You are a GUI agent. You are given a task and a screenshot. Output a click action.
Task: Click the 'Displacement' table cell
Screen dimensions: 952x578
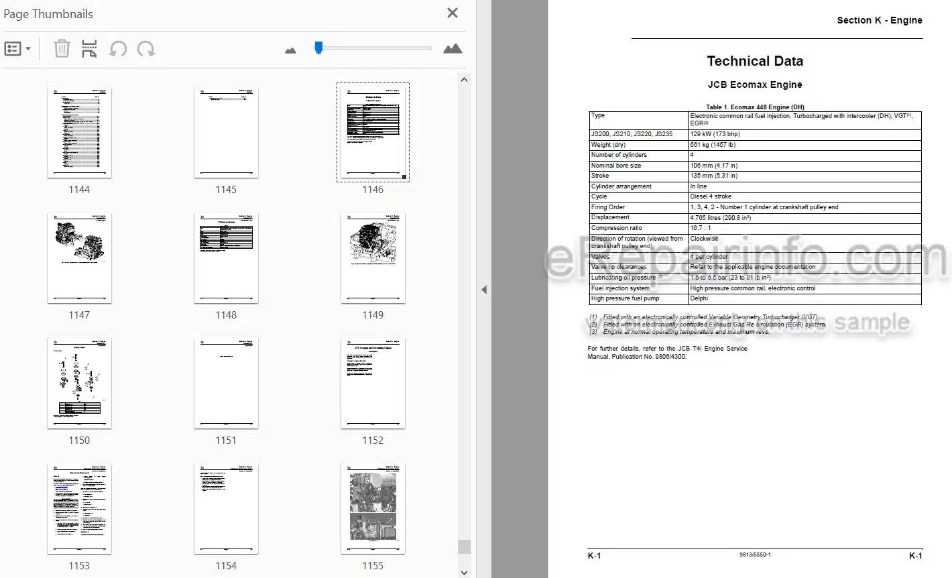point(610,217)
